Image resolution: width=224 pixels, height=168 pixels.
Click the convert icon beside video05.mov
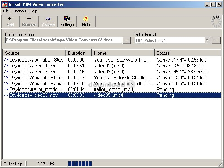pyautogui.click(x=6, y=95)
